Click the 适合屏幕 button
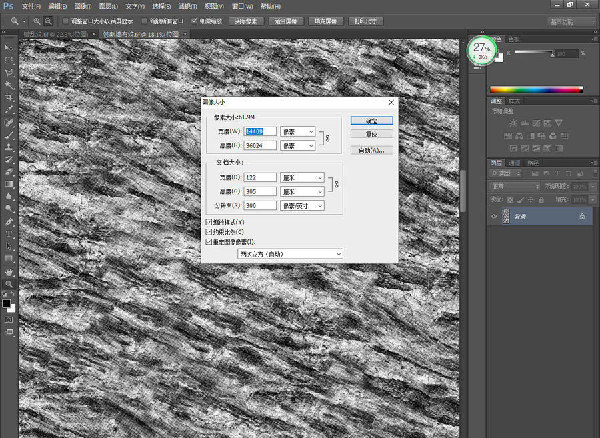 point(286,21)
